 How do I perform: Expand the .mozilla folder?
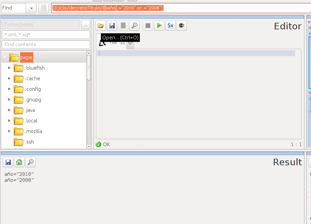pos(9,131)
